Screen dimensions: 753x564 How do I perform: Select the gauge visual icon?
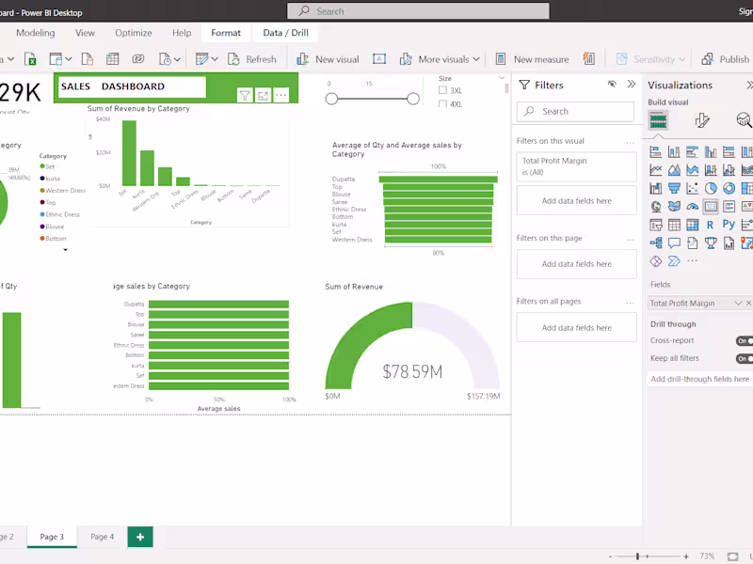pyautogui.click(x=692, y=206)
